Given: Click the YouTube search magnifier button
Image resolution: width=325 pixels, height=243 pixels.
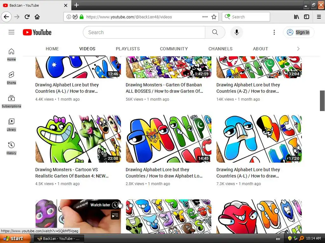Looking at the screenshot, I should coord(215,32).
